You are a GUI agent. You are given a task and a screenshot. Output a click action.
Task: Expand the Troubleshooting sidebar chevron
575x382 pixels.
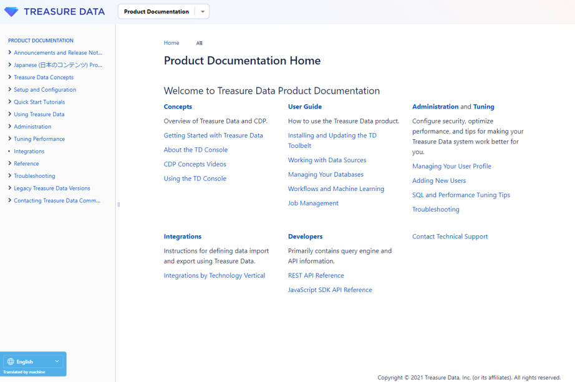click(9, 175)
